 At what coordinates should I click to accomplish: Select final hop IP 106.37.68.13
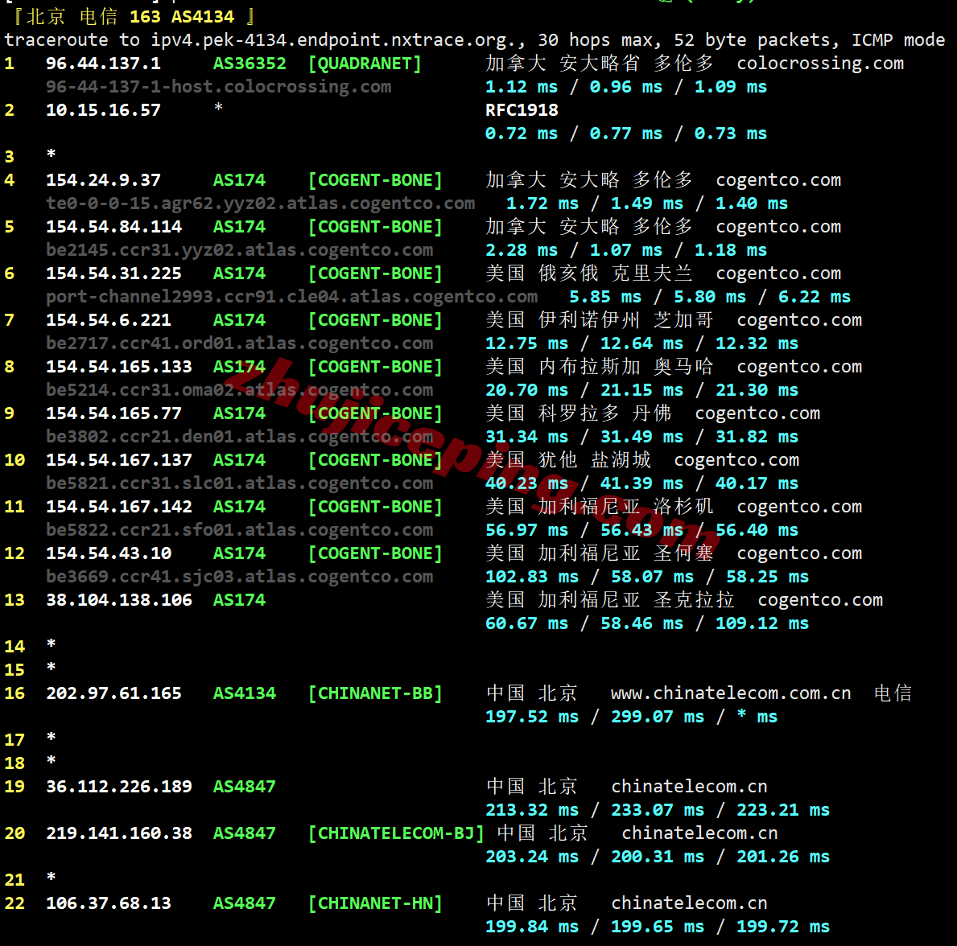(x=109, y=903)
